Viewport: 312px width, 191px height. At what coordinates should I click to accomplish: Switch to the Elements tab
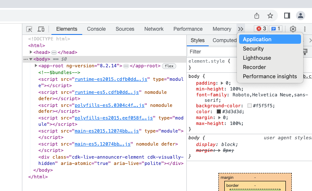pyautogui.click(x=67, y=29)
